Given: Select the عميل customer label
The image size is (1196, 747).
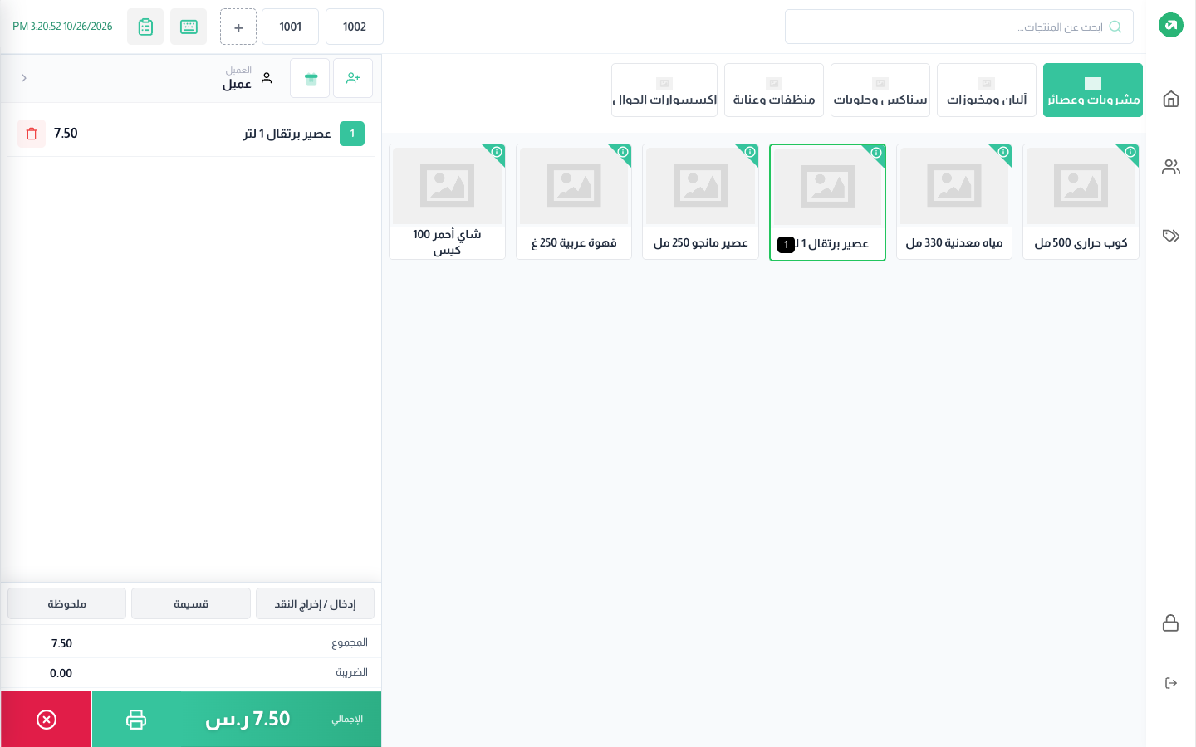Looking at the screenshot, I should (237, 84).
